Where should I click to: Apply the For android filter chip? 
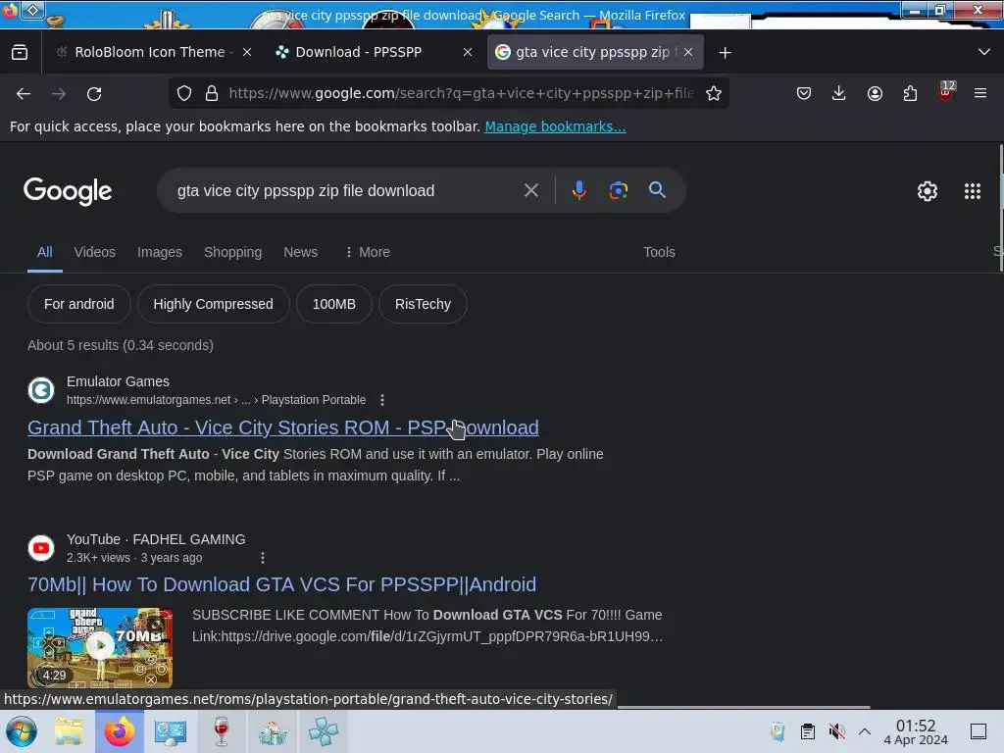tap(79, 304)
